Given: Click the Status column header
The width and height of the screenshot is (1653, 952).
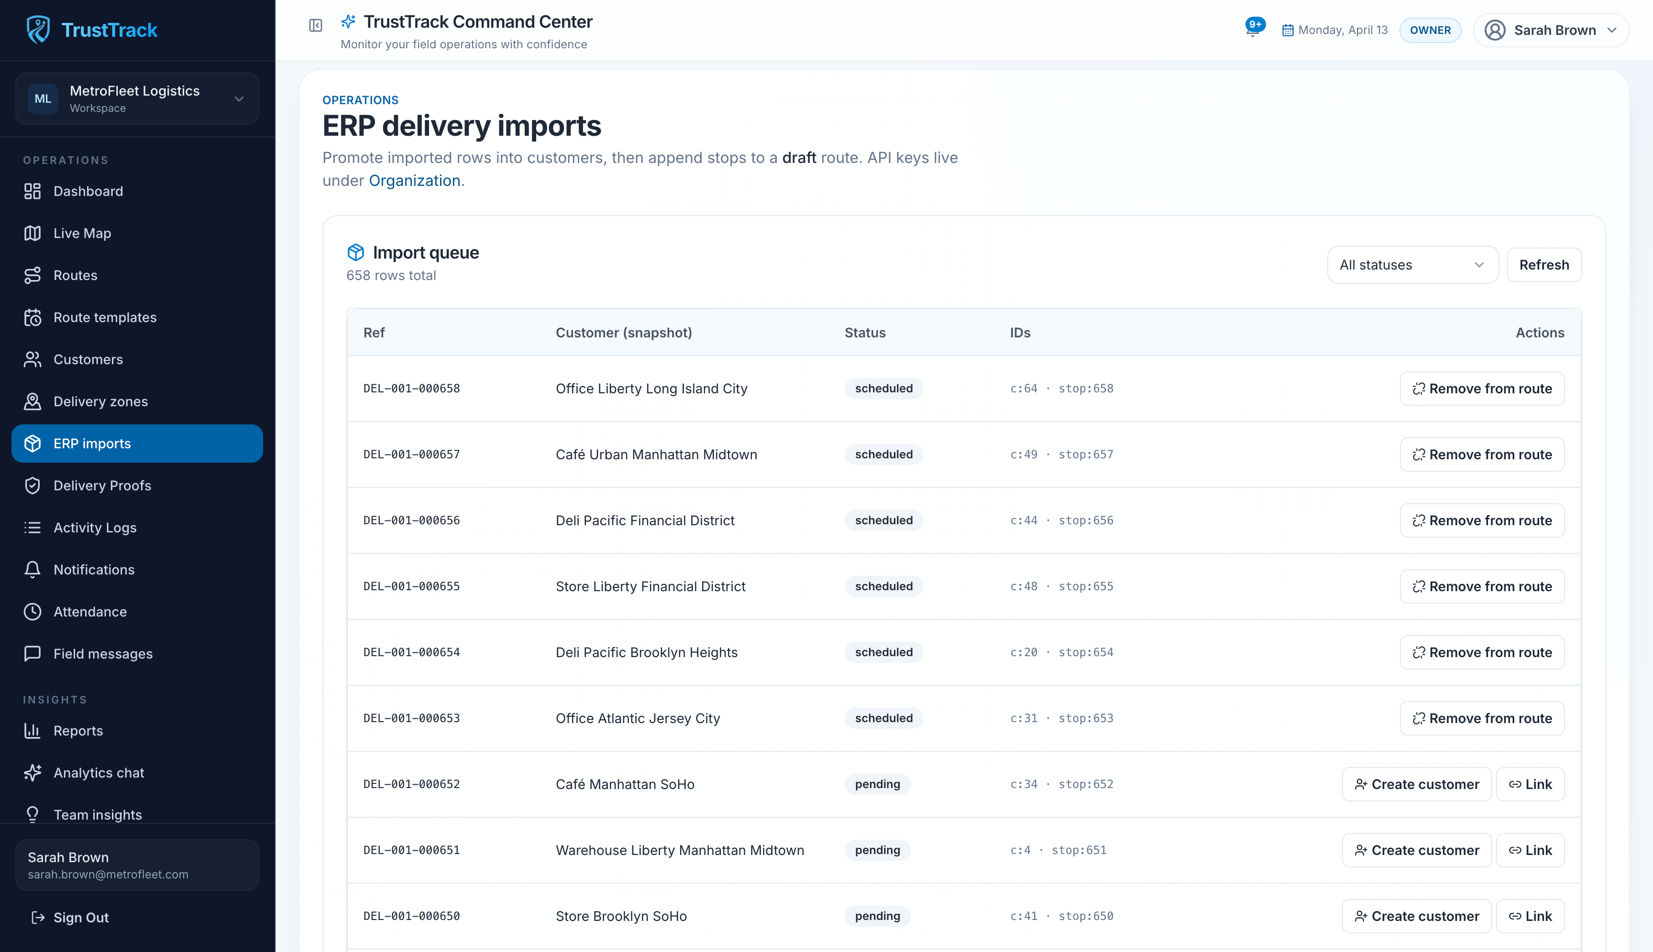Looking at the screenshot, I should pos(864,333).
